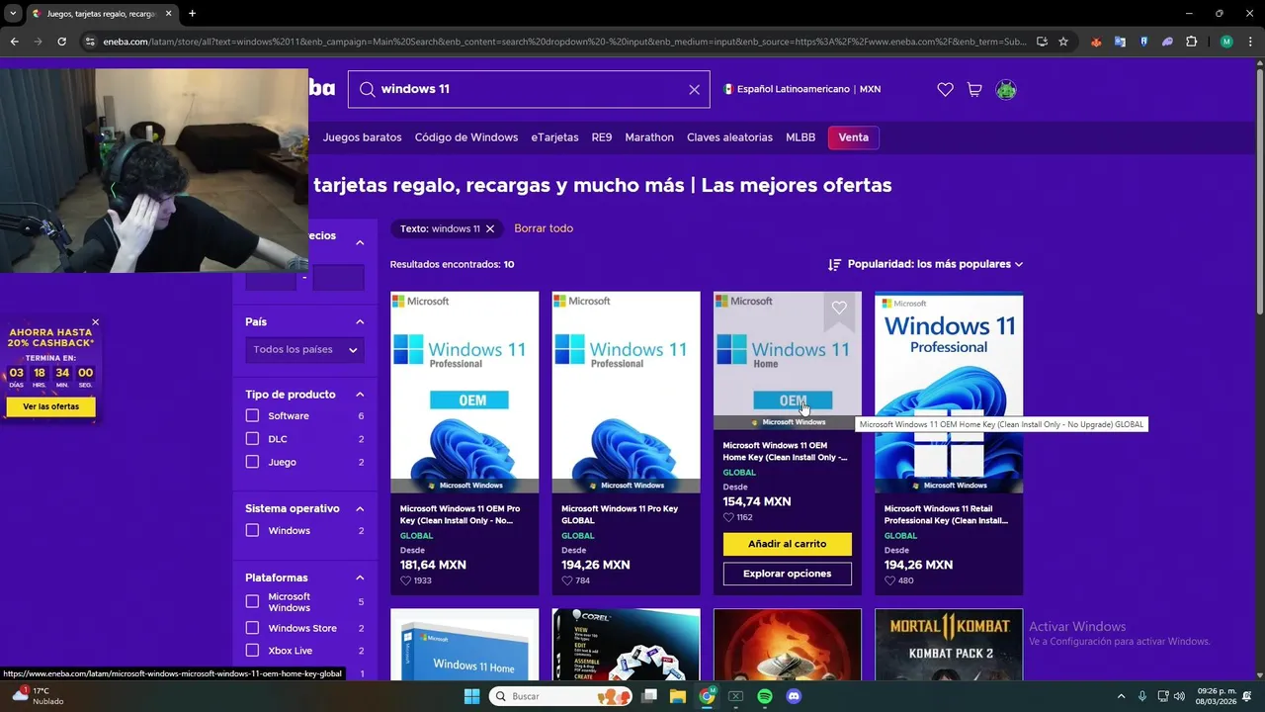Open 'Microsoft Windows 11 Pro Key GLOBAL' product title
This screenshot has width=1265, height=712.
pyautogui.click(x=620, y=514)
